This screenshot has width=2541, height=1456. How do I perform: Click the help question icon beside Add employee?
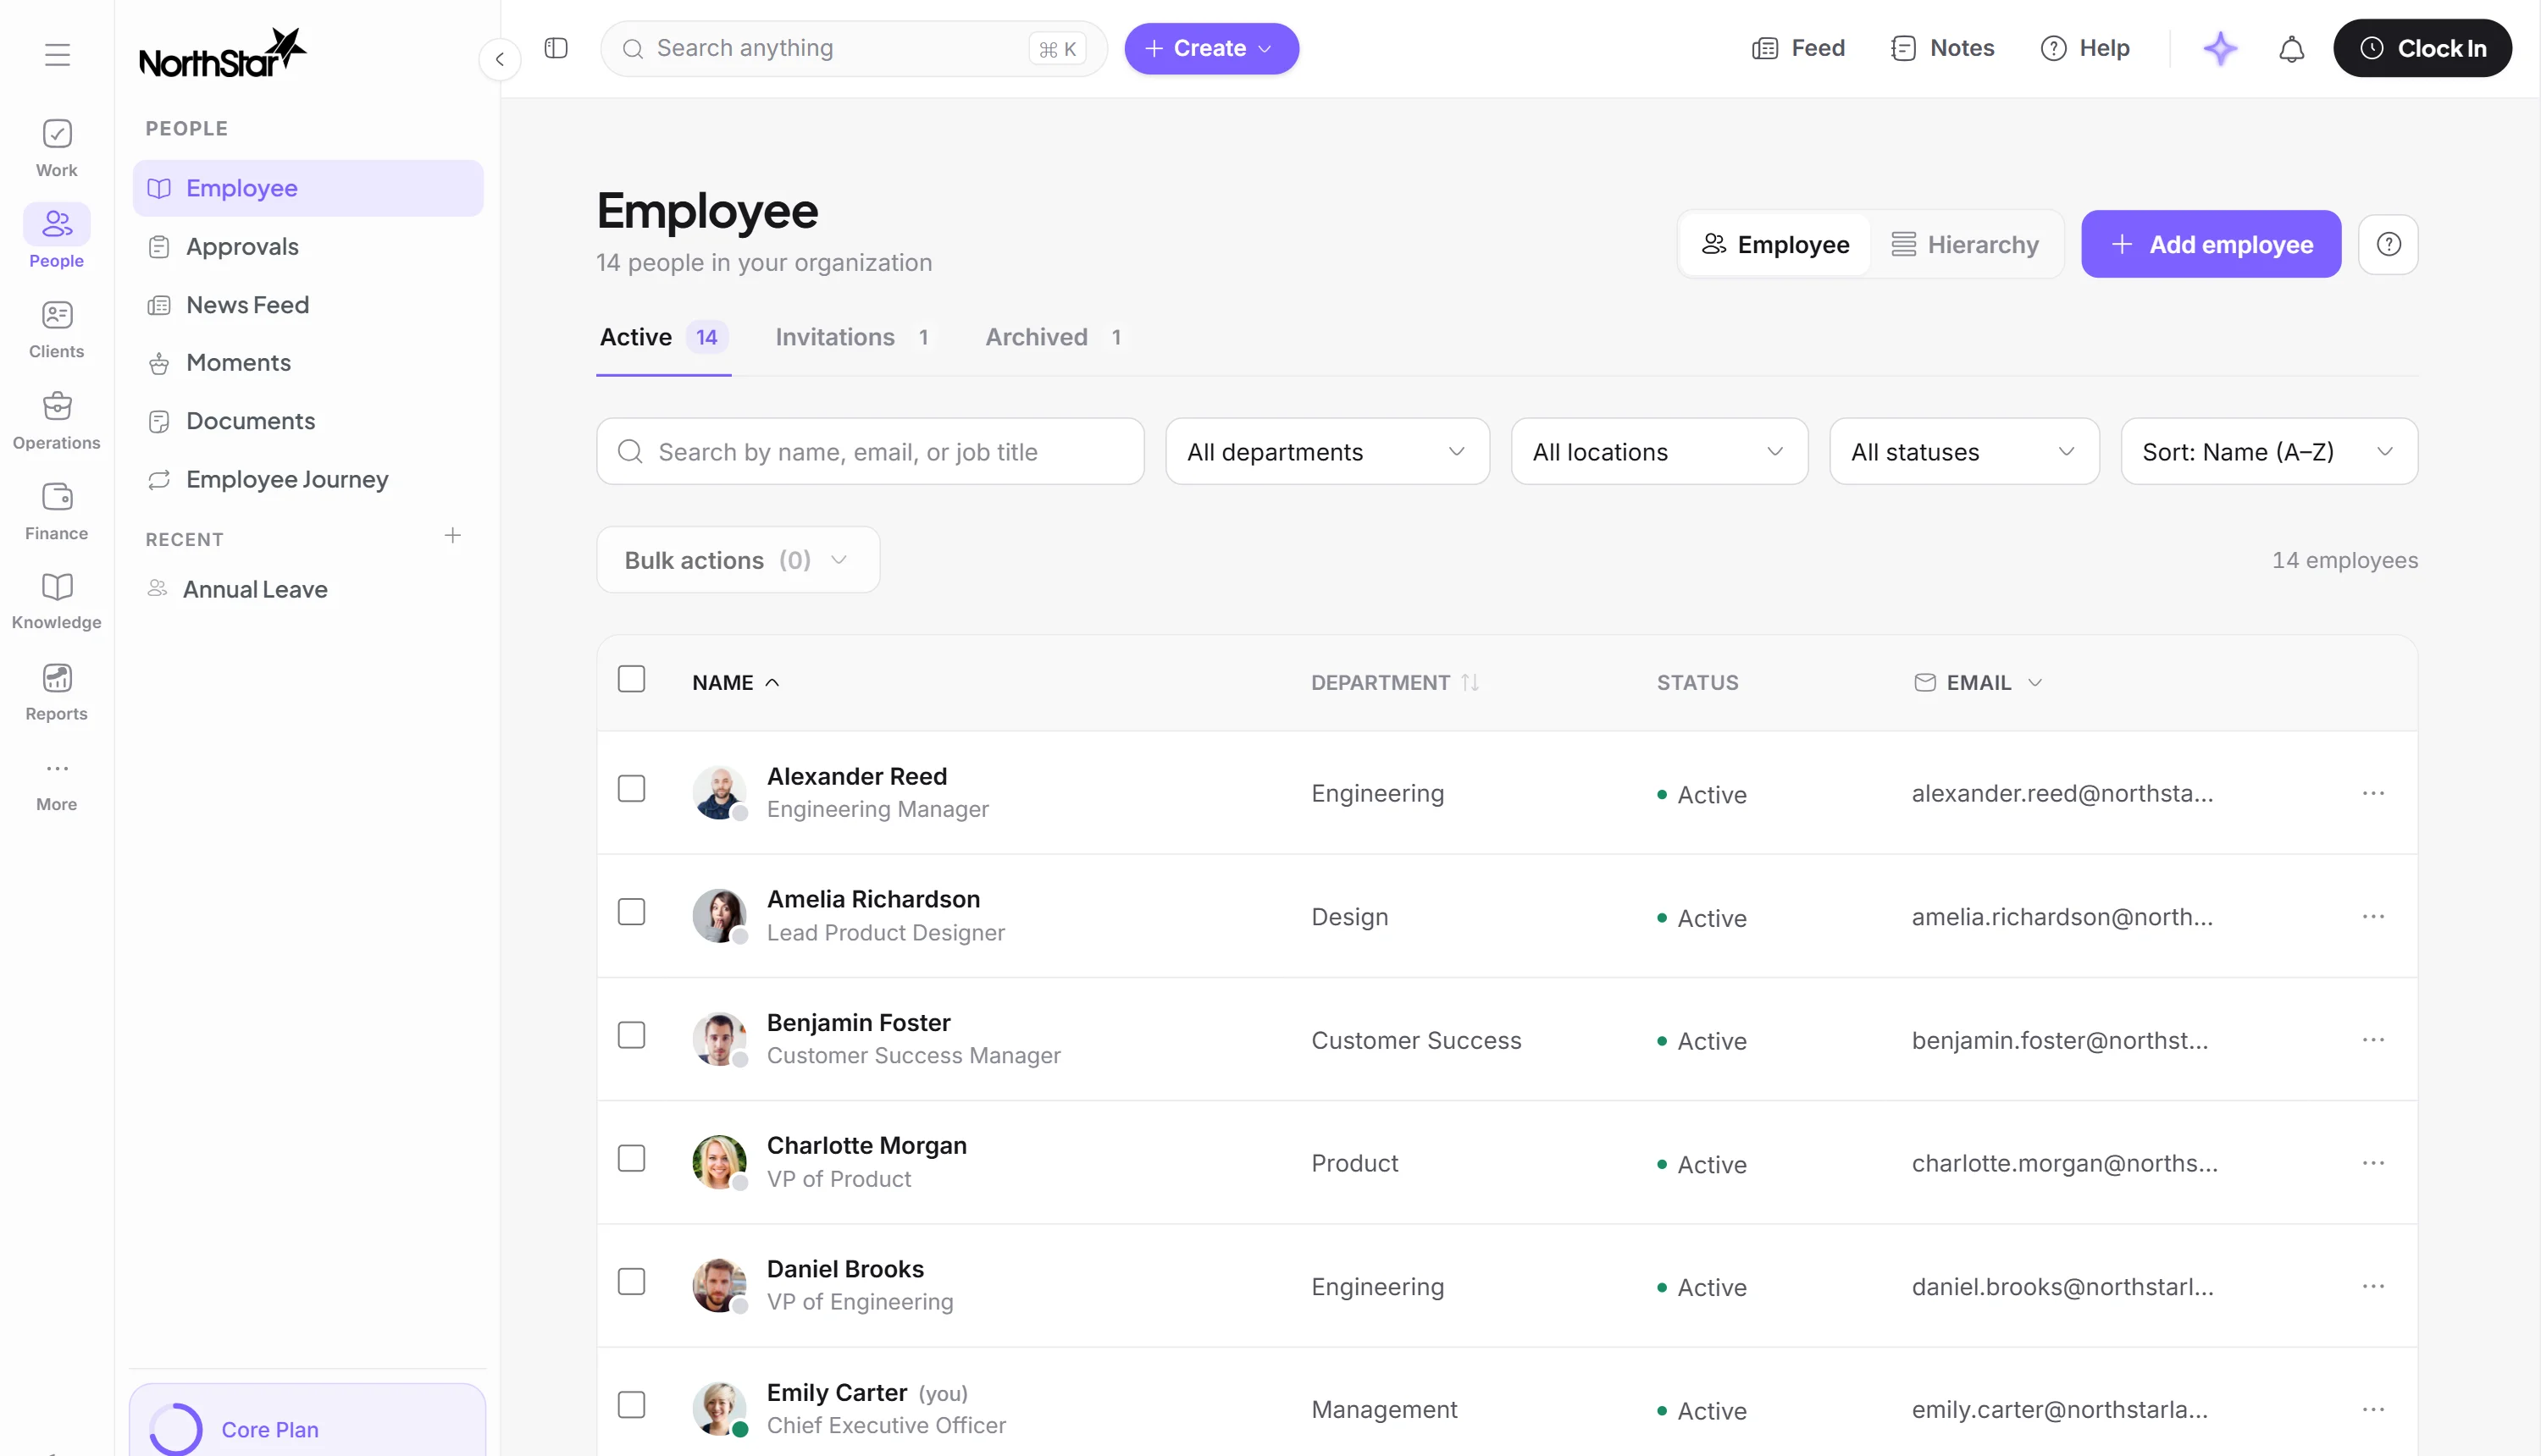pyautogui.click(x=2388, y=244)
